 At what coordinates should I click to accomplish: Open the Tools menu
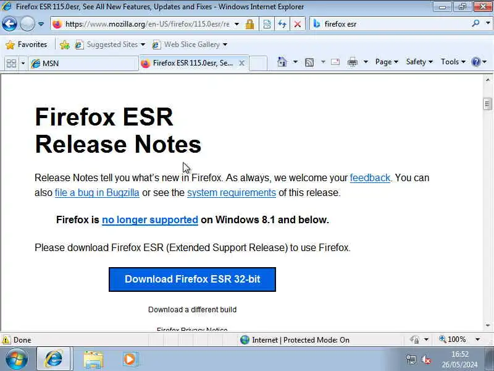453,62
